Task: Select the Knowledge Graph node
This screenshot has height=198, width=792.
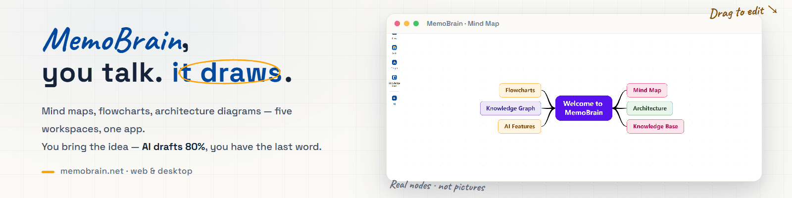Action: click(x=510, y=108)
